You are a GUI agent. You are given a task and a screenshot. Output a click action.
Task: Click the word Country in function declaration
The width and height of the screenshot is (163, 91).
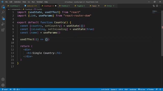pyautogui.click(x=59, y=22)
